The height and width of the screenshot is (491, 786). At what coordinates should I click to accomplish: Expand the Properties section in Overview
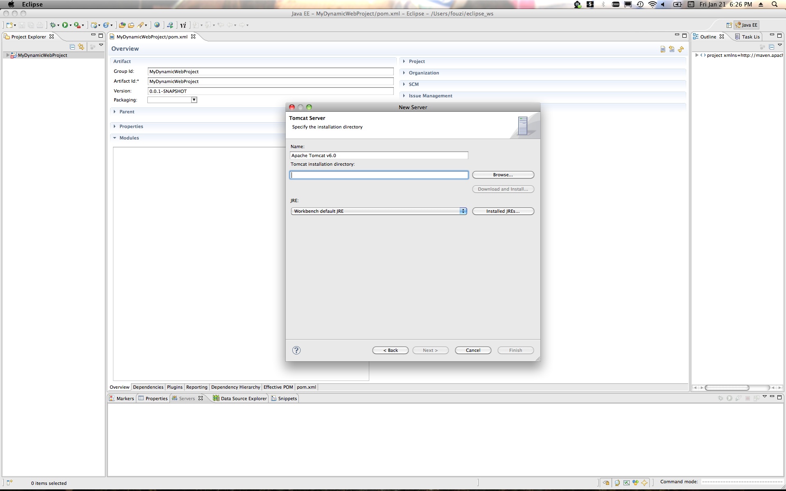[x=115, y=126]
